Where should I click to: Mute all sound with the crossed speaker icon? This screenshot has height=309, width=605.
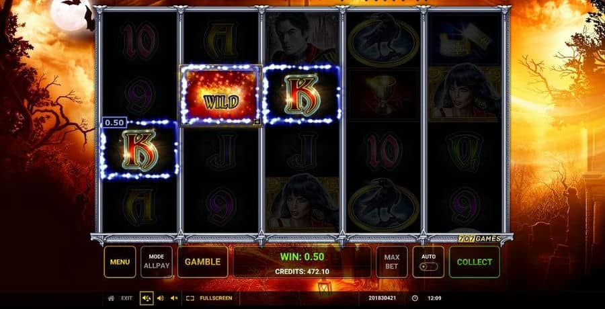174,298
